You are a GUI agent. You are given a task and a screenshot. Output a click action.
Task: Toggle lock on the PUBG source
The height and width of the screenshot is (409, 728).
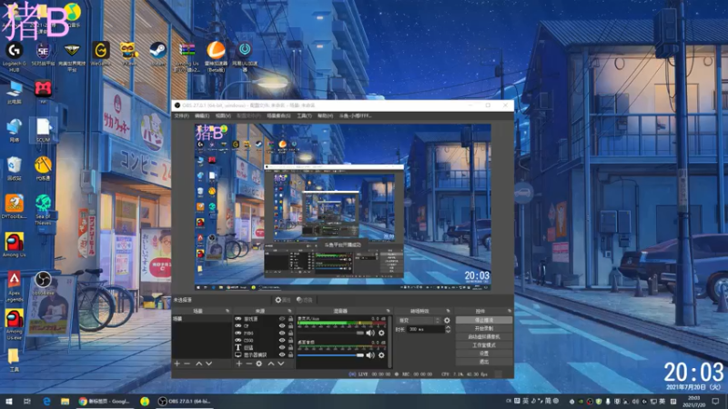[x=290, y=333]
